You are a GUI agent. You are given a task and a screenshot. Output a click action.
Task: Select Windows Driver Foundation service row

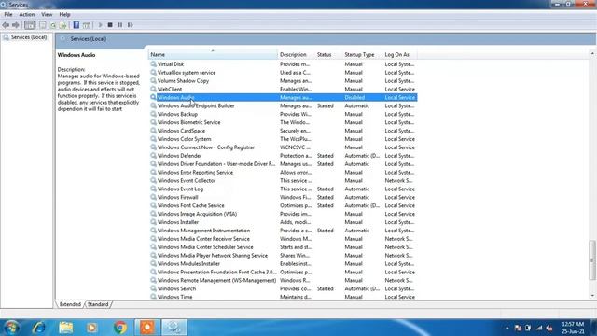pos(283,164)
